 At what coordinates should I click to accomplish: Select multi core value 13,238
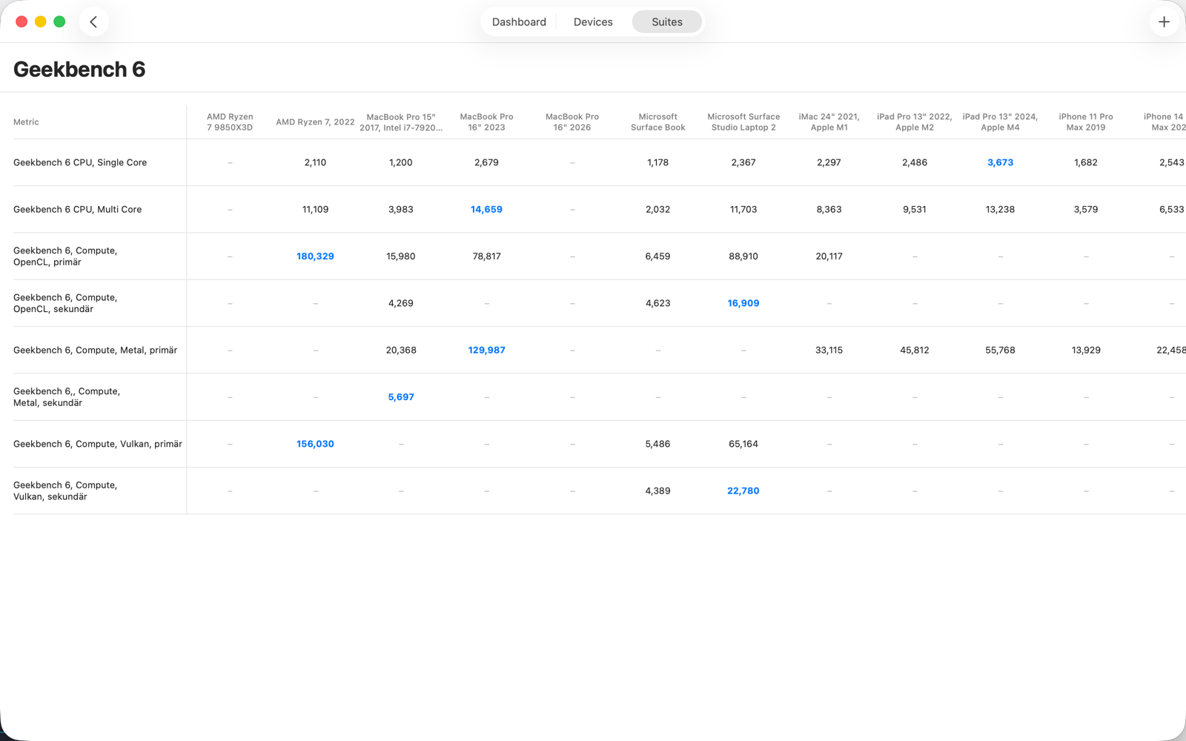click(1000, 210)
